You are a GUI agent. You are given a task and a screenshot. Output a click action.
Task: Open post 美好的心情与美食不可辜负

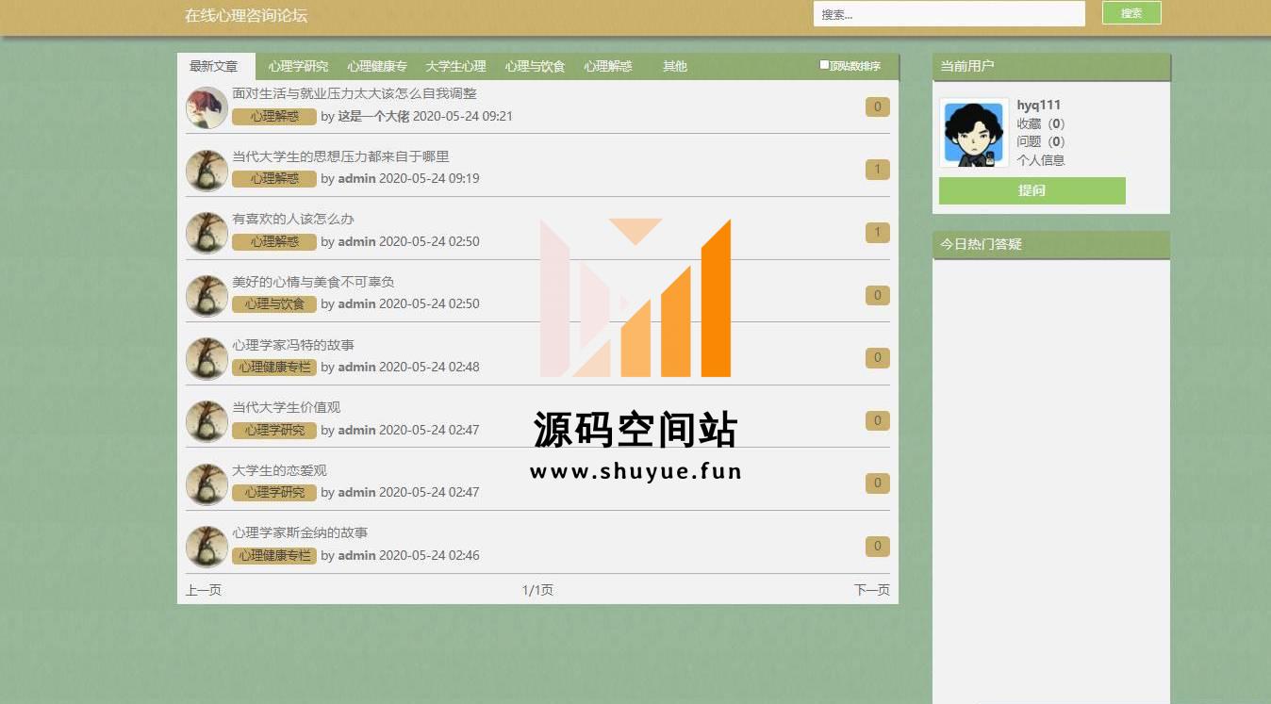point(313,282)
